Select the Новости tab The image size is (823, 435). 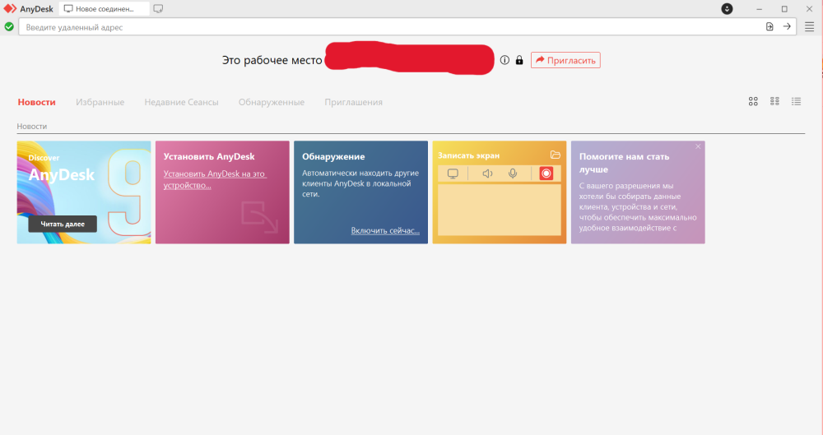point(37,102)
